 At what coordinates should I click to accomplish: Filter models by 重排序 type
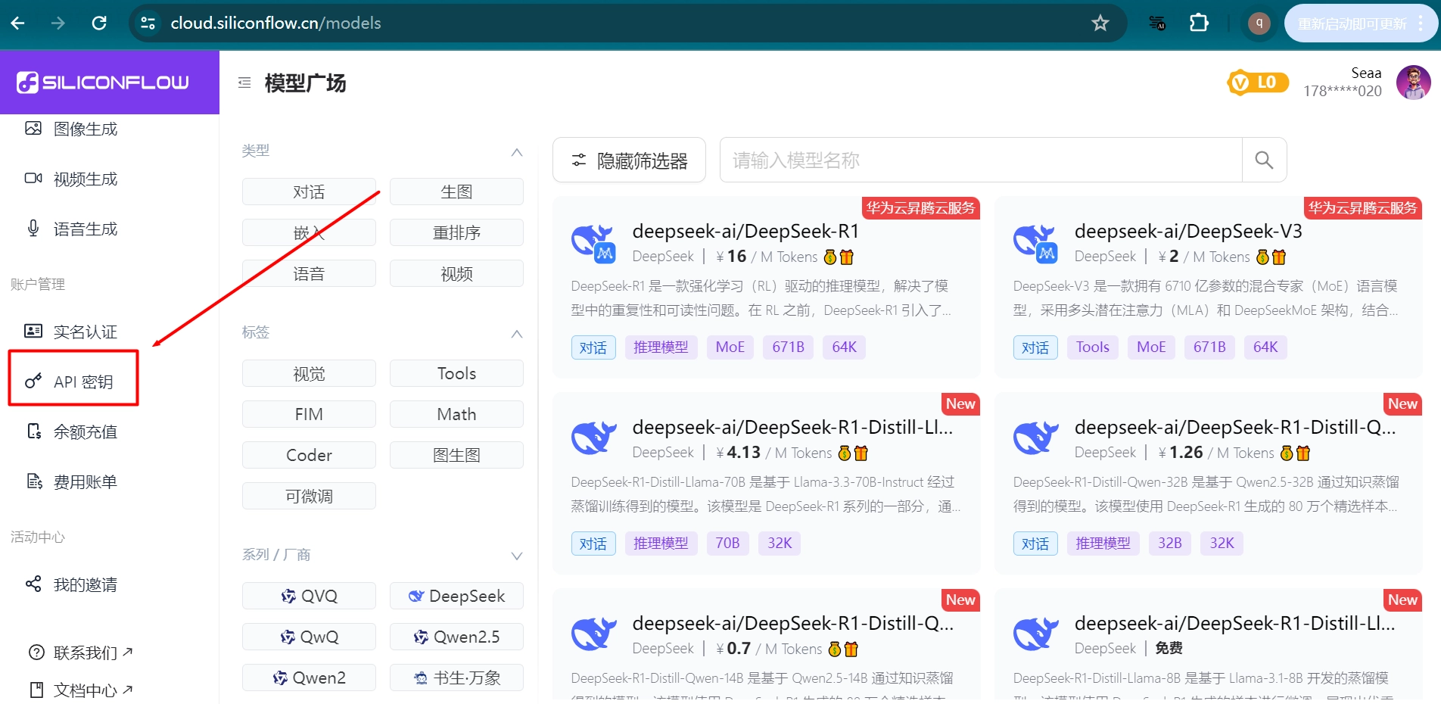456,232
